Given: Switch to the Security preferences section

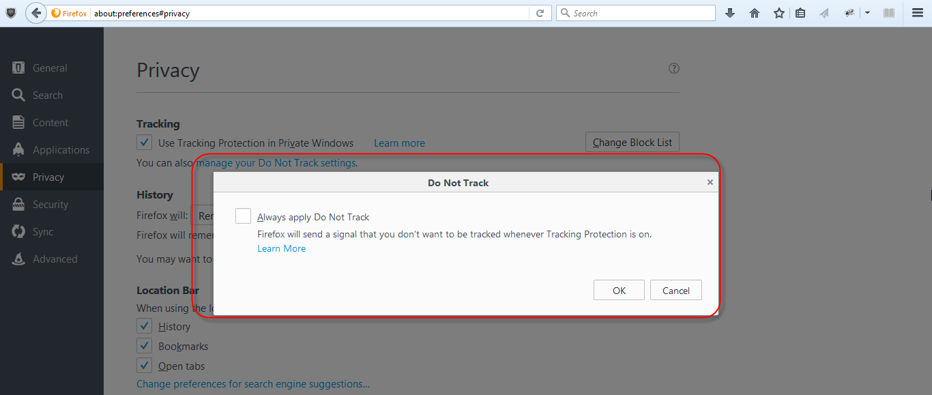Looking at the screenshot, I should pyautogui.click(x=50, y=204).
